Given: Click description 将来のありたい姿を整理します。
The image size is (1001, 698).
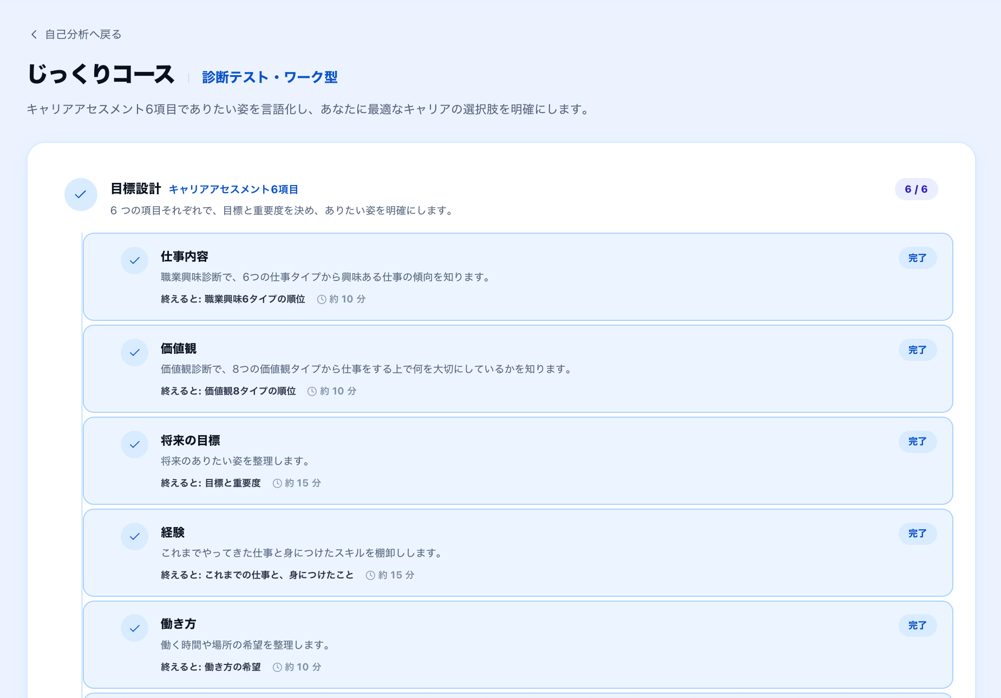Looking at the screenshot, I should pyautogui.click(x=237, y=461).
